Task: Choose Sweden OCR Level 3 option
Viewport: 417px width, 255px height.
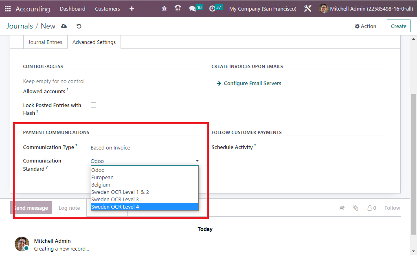Action: (x=145, y=199)
